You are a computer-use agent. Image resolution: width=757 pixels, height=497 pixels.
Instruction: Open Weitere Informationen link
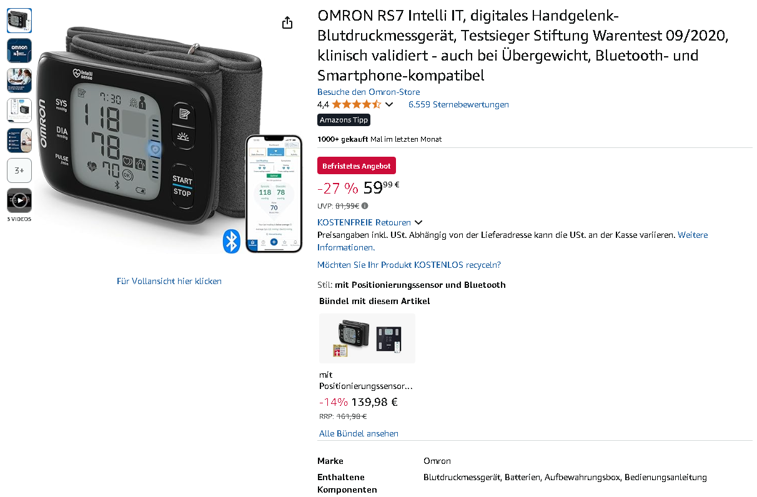tap(693, 235)
